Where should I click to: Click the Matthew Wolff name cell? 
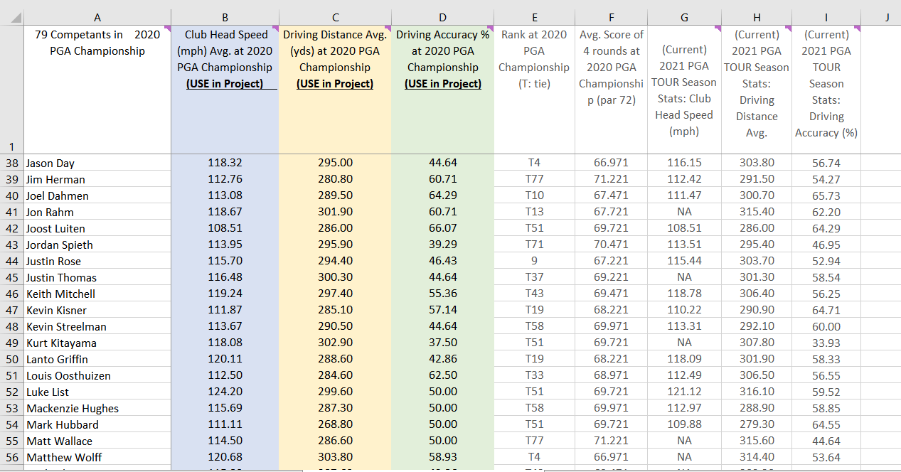click(97, 457)
